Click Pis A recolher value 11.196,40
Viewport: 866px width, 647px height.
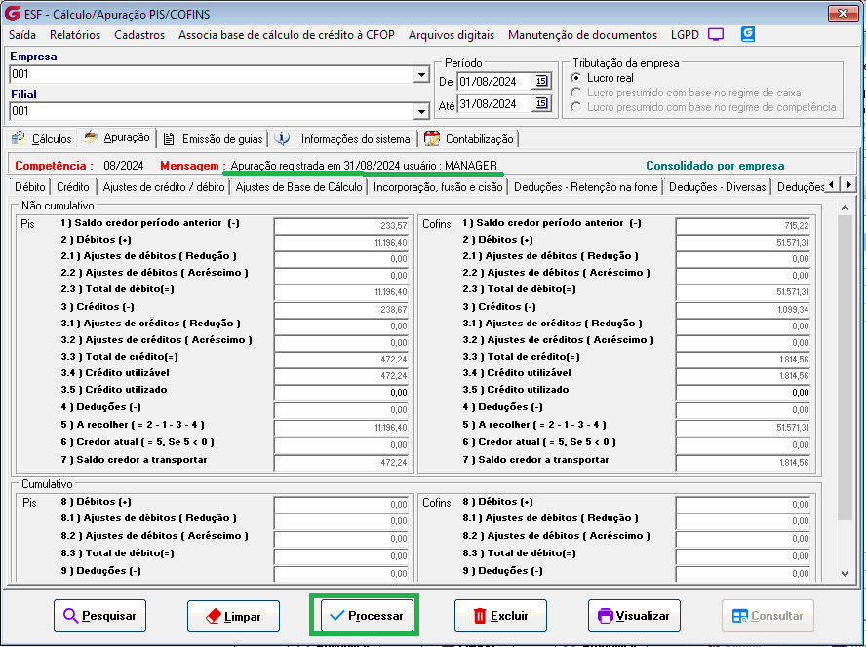click(342, 428)
